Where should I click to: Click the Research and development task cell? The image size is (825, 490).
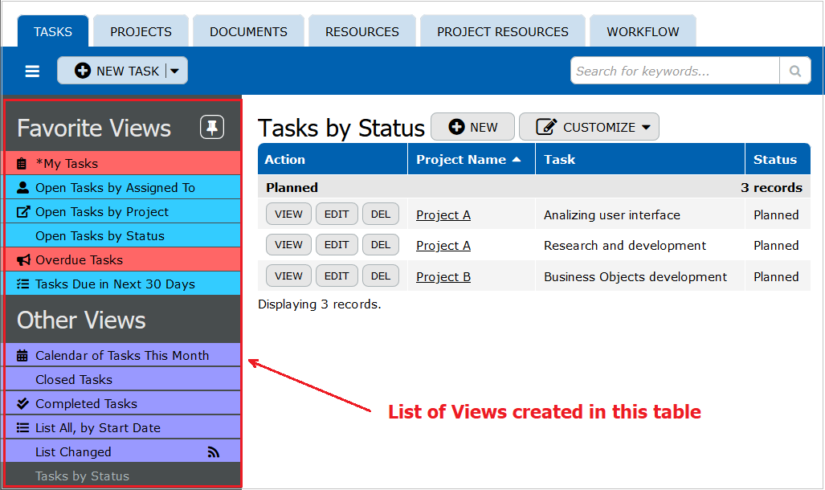click(639, 245)
